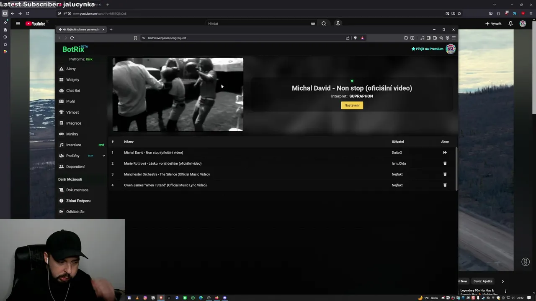The height and width of the screenshot is (301, 536).
Task: Open Brave Leo AI sparkle icon
Action: [x=441, y=38]
